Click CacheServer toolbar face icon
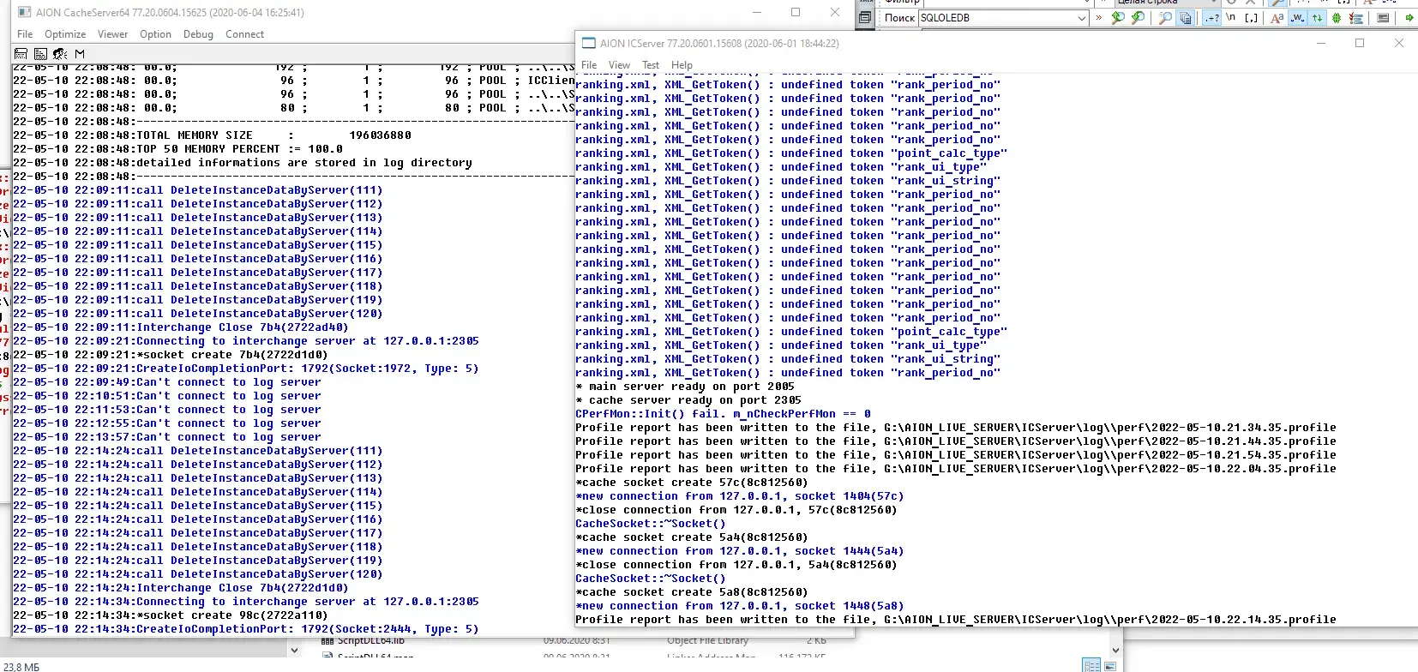 tap(60, 53)
